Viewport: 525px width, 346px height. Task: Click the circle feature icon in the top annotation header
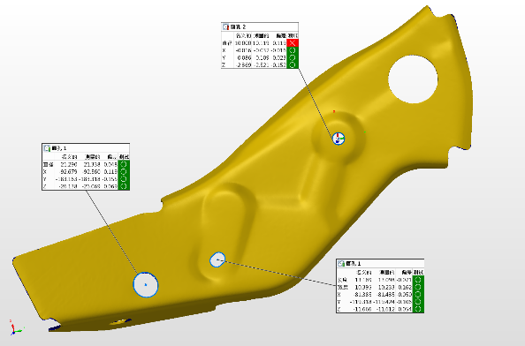coord(225,26)
